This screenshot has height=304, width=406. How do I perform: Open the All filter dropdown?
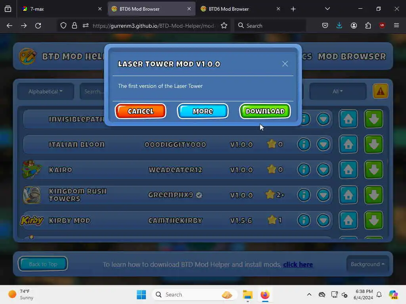338,91
